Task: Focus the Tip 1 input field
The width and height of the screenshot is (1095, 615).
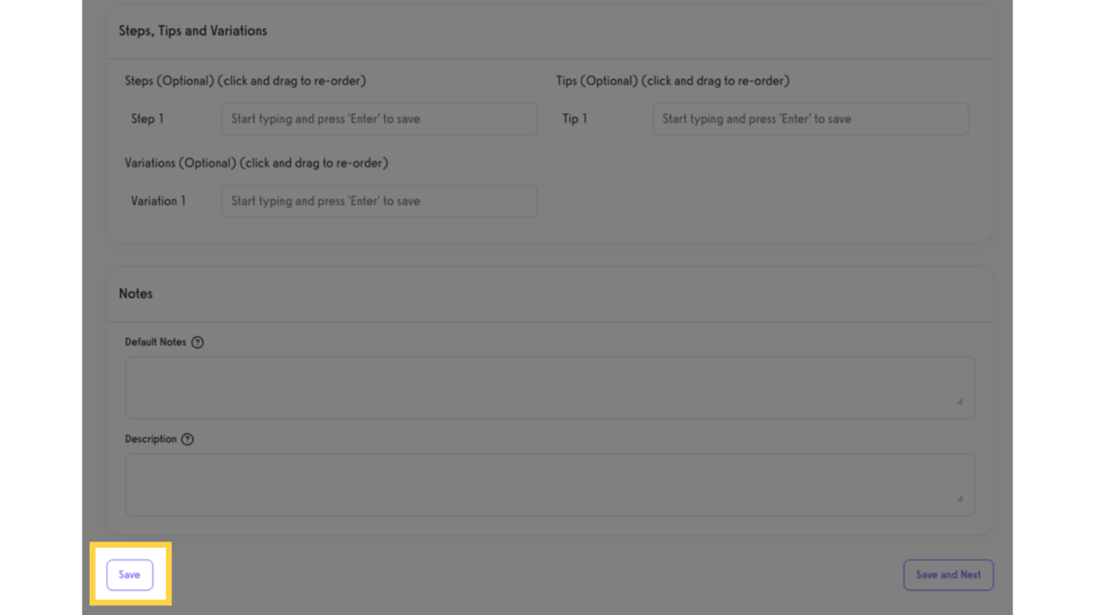Action: 810,119
